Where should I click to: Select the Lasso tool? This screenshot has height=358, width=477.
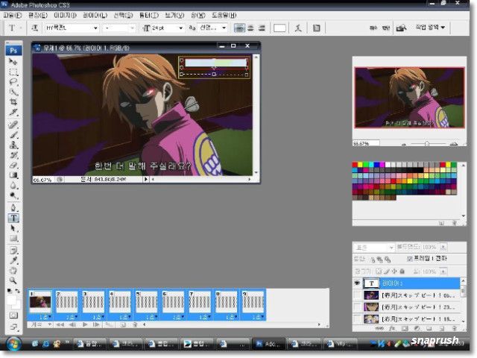pyautogui.click(x=13, y=82)
